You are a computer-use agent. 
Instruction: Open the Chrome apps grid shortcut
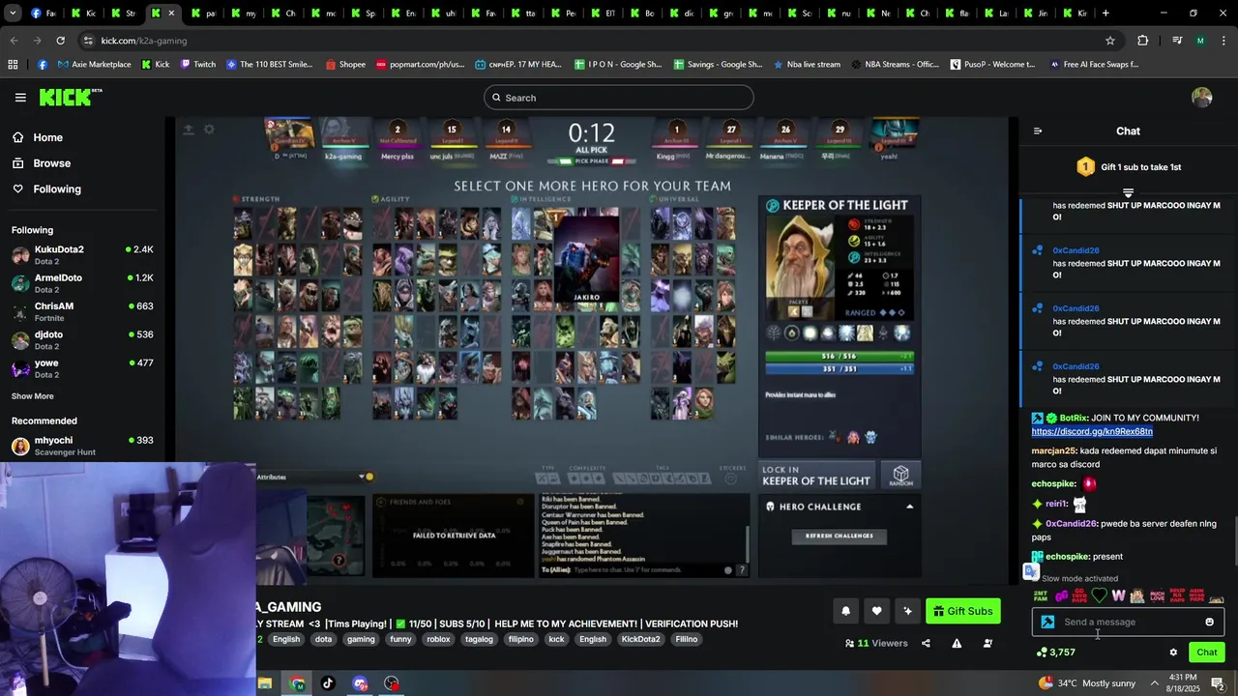(13, 65)
